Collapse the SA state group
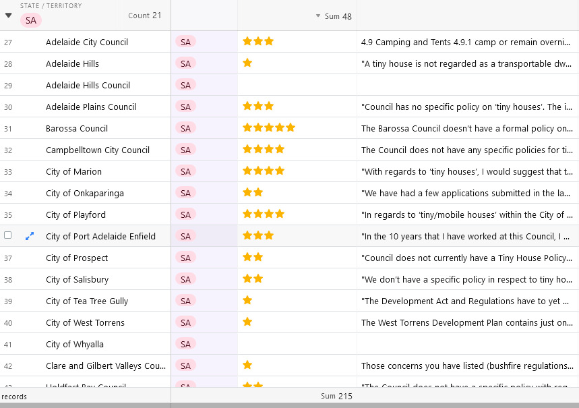 (9, 16)
